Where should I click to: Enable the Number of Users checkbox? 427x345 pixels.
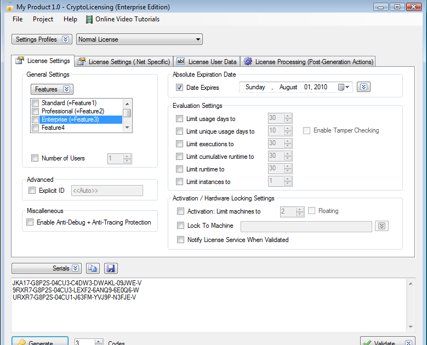[35, 158]
